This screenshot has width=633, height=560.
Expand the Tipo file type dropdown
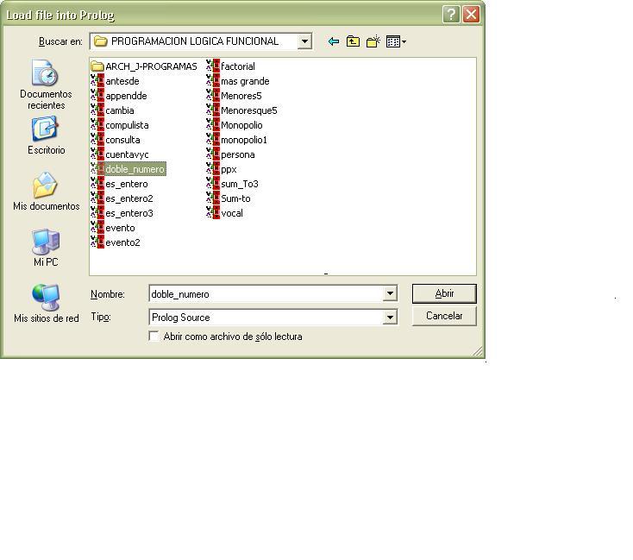click(x=390, y=317)
